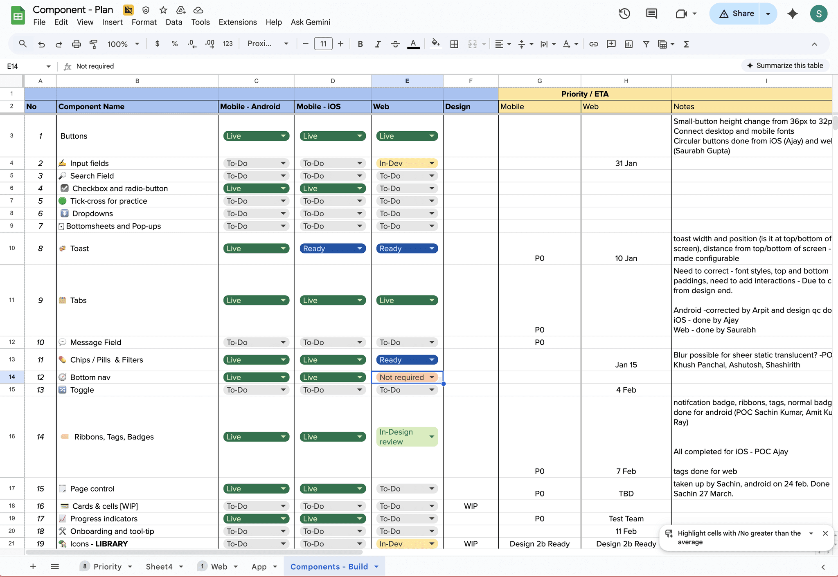The image size is (838, 577).
Task: Click the print icon in toolbar
Action: coord(76,44)
